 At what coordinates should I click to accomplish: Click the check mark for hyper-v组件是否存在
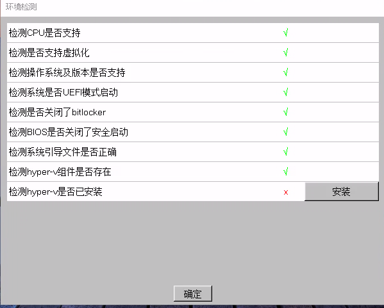coord(285,172)
